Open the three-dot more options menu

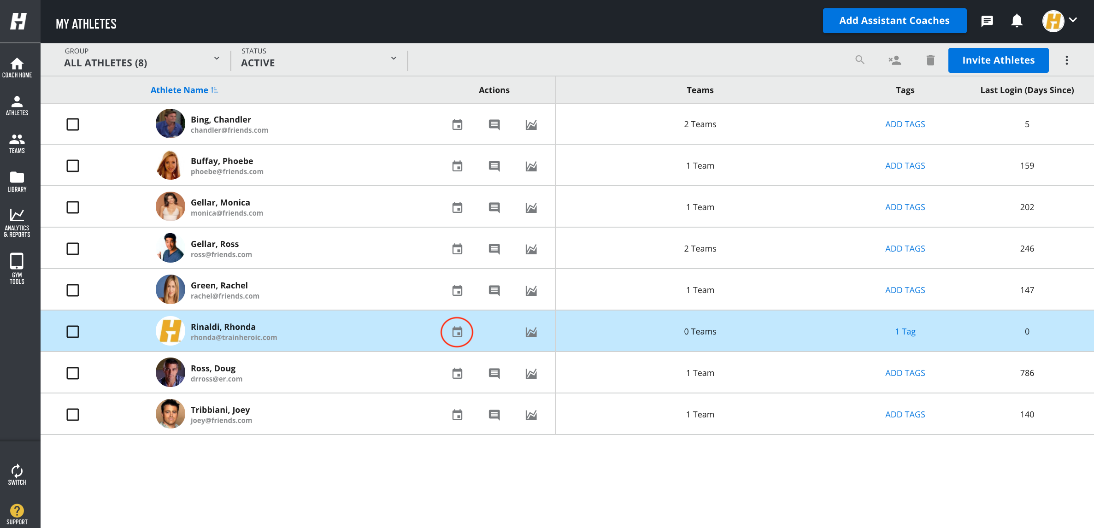[1066, 60]
